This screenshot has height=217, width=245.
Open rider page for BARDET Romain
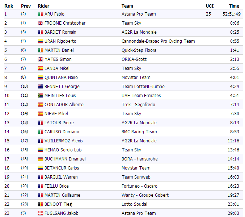click(60, 32)
